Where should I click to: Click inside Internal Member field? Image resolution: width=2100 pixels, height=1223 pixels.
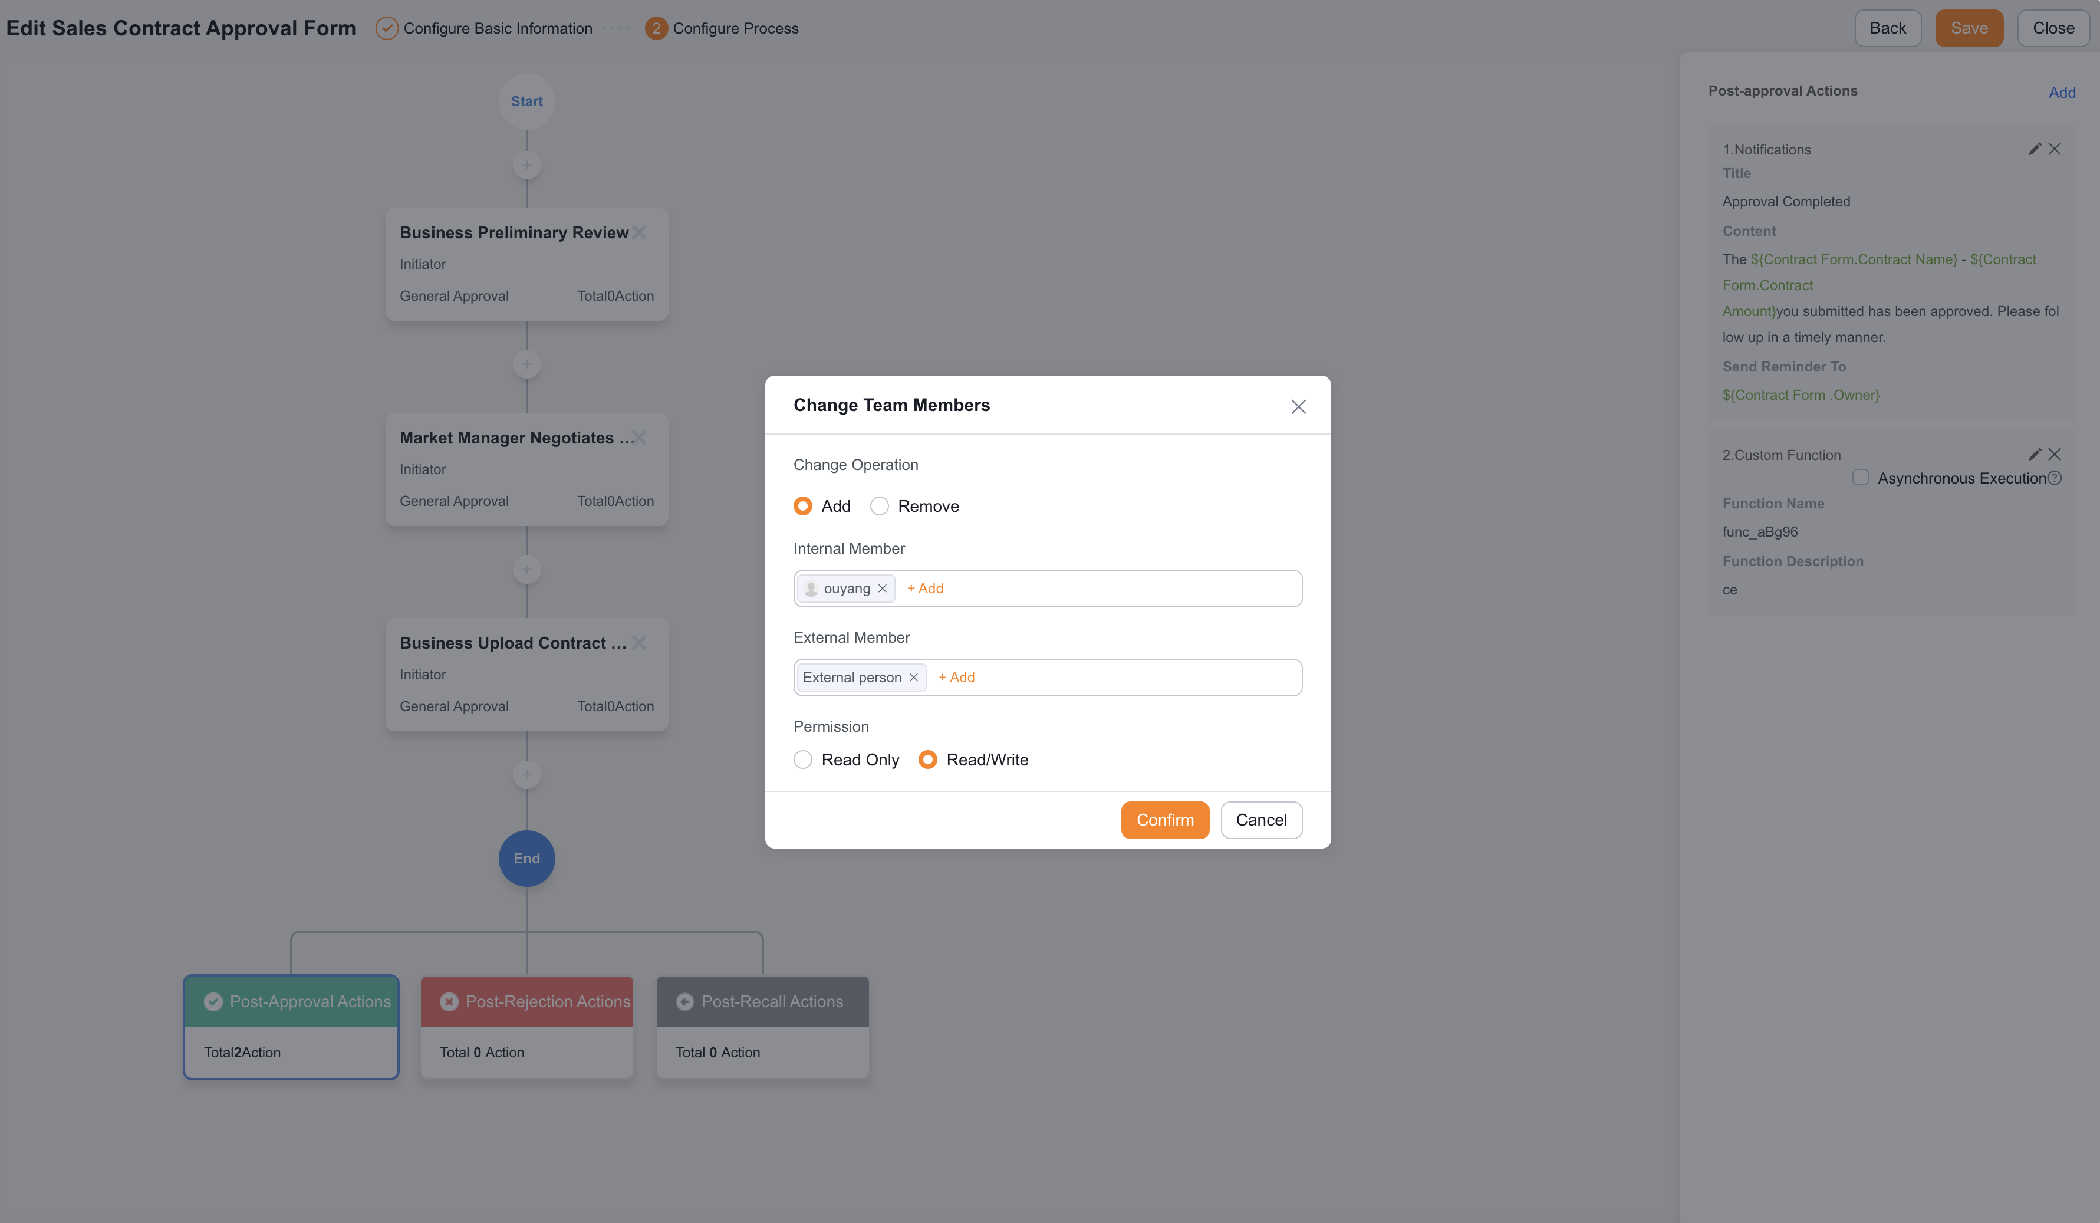coord(1048,589)
